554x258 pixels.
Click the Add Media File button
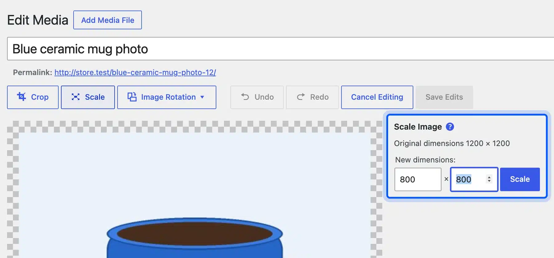107,20
